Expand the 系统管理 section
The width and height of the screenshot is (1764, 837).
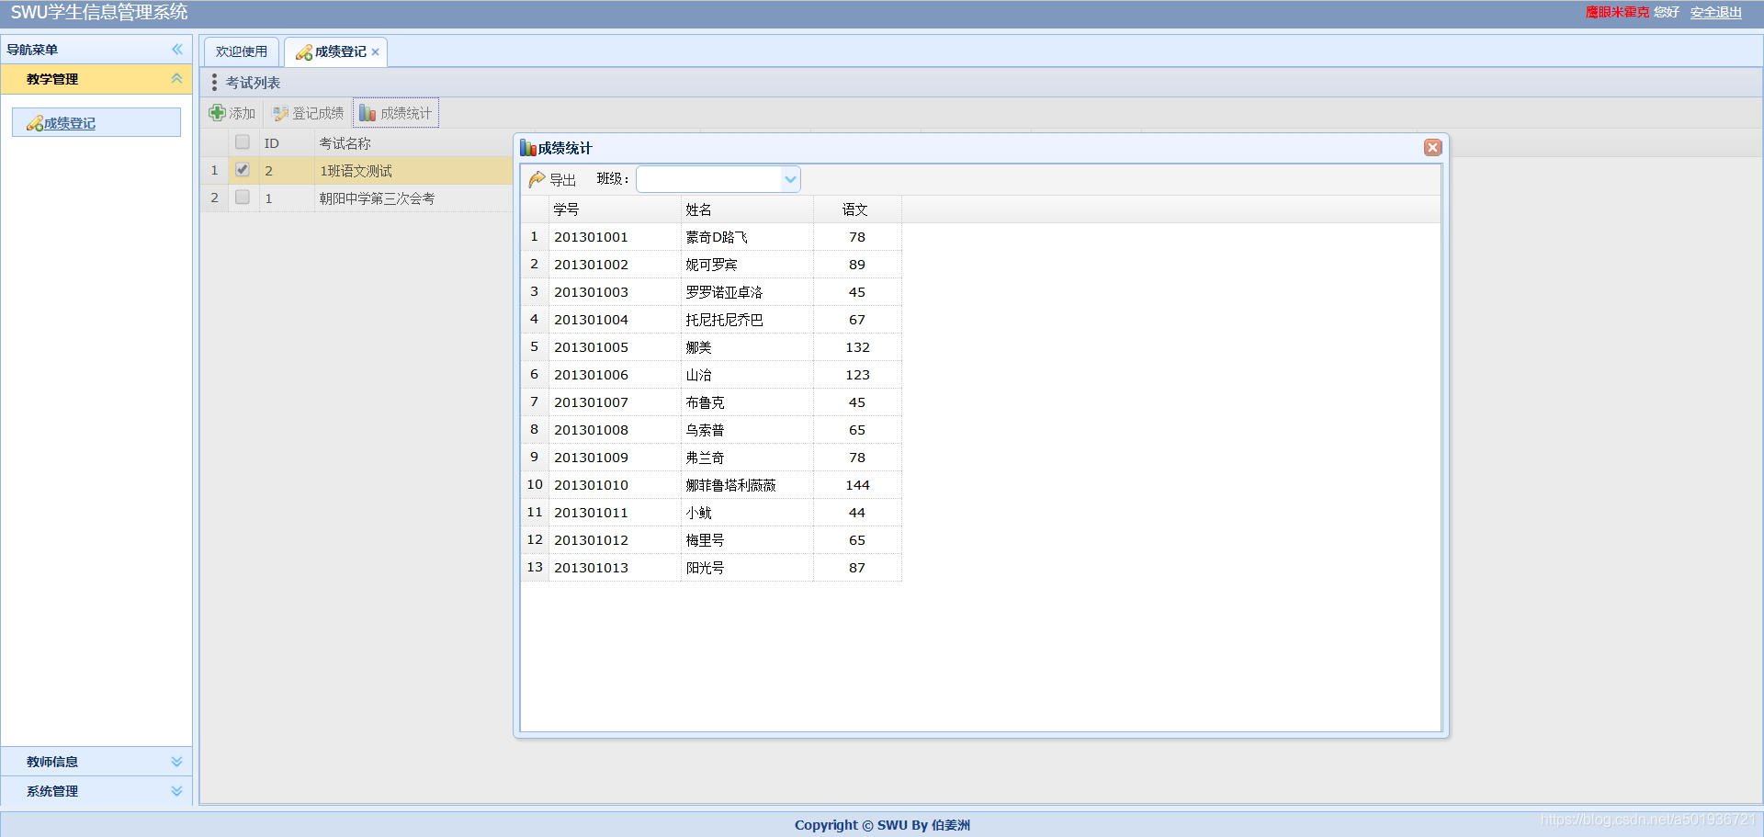coord(176,791)
